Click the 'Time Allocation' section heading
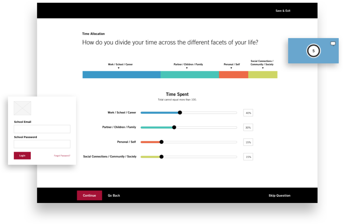 click(93, 34)
